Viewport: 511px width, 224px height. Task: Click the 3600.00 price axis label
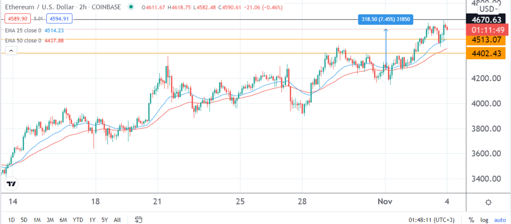486,153
